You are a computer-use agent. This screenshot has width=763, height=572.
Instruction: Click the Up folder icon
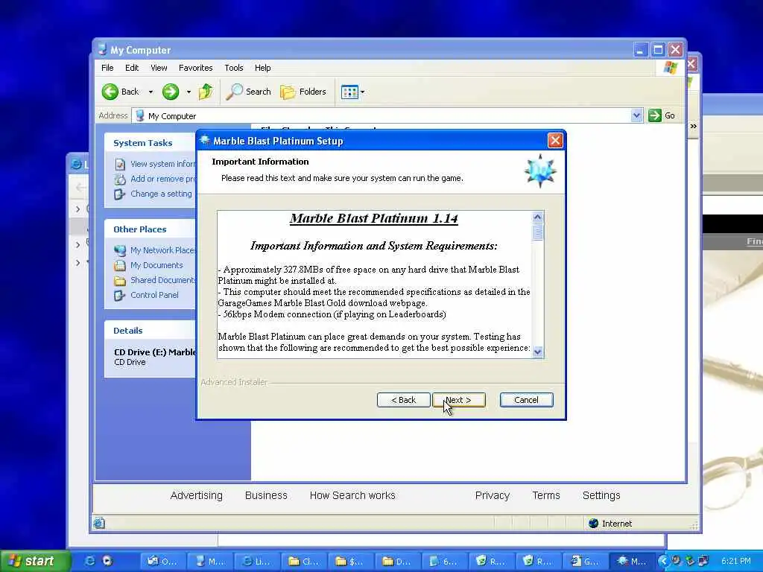point(206,91)
